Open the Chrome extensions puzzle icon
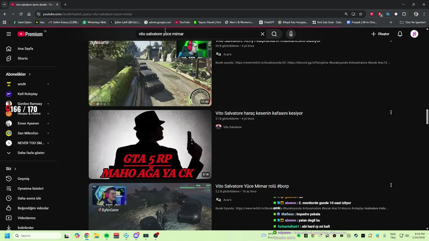429x241 pixels. pos(404,14)
